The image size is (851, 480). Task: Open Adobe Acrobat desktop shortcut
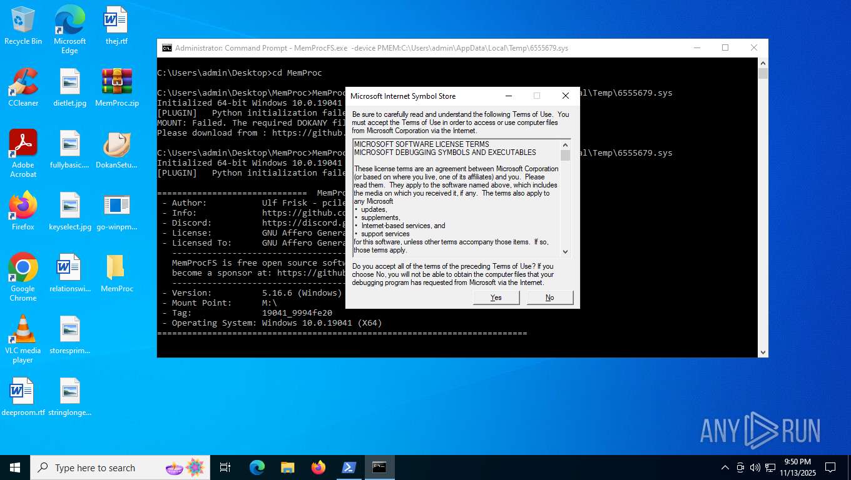pos(23,154)
